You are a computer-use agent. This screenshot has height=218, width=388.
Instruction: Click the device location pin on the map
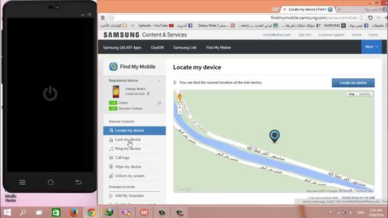pyautogui.click(x=275, y=136)
